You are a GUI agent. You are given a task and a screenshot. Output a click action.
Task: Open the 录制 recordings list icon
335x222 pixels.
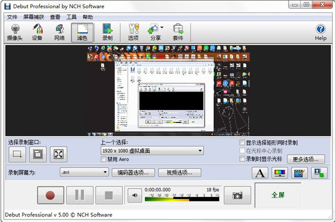[107, 32]
